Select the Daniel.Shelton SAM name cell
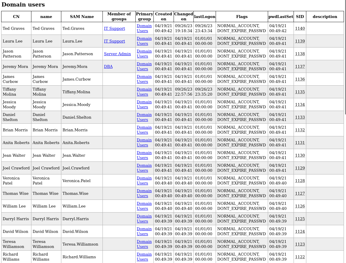This screenshot has height=263, width=346. click(x=82, y=117)
